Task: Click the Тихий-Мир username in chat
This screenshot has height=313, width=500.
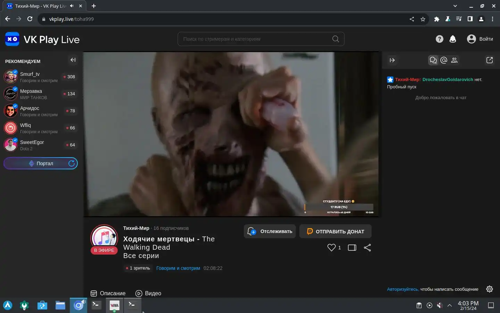Action: click(408, 80)
